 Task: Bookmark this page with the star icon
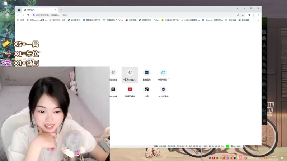[x=243, y=15]
